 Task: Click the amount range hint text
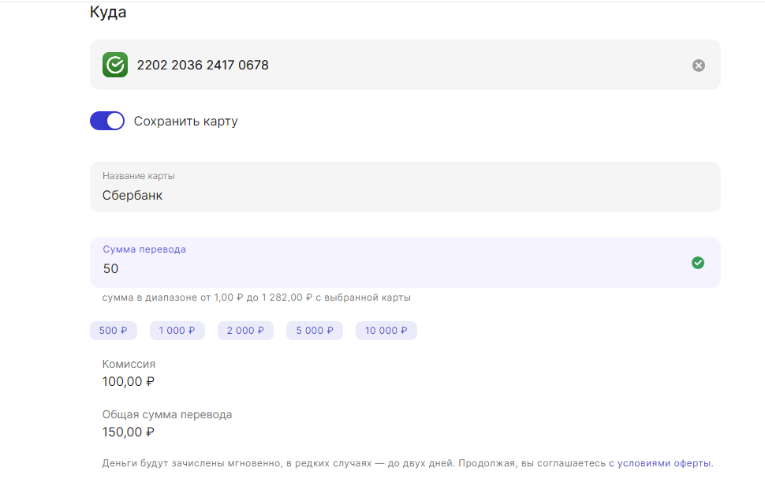coord(256,298)
